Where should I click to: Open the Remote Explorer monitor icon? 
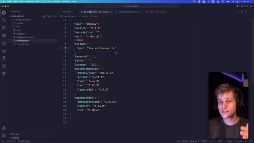tap(4, 50)
